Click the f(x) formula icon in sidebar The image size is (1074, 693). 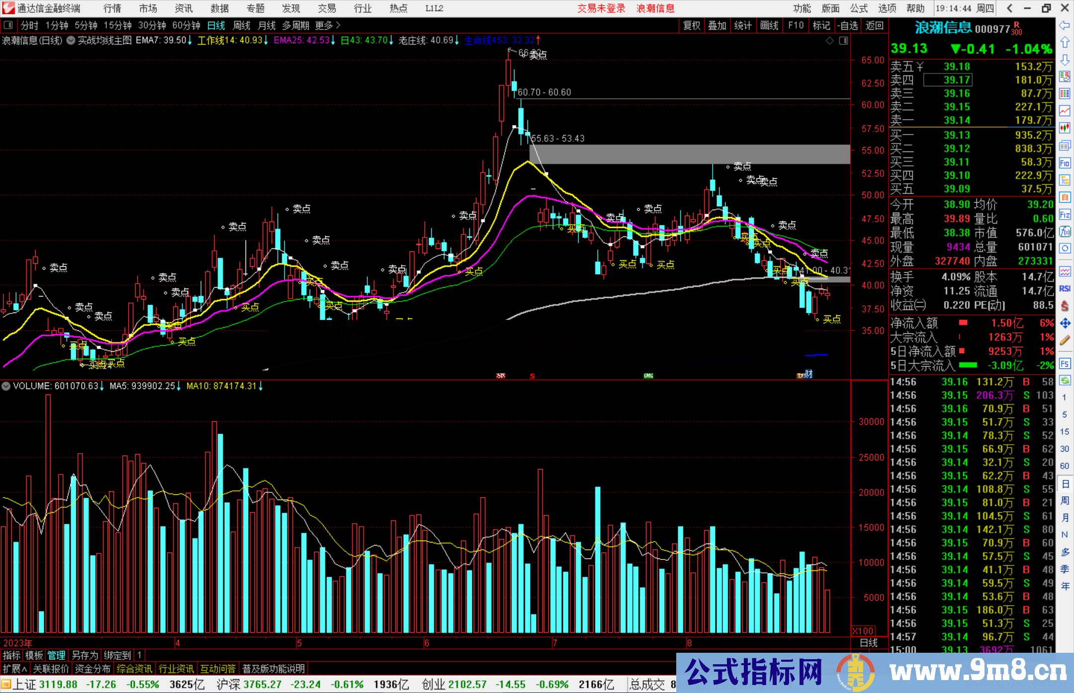(1065, 231)
